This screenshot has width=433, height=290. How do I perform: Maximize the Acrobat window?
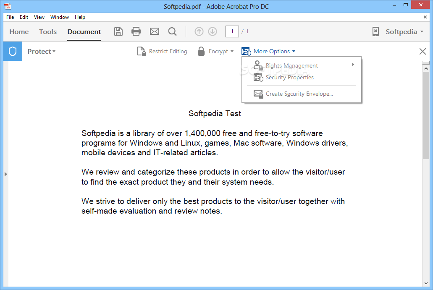406,5
